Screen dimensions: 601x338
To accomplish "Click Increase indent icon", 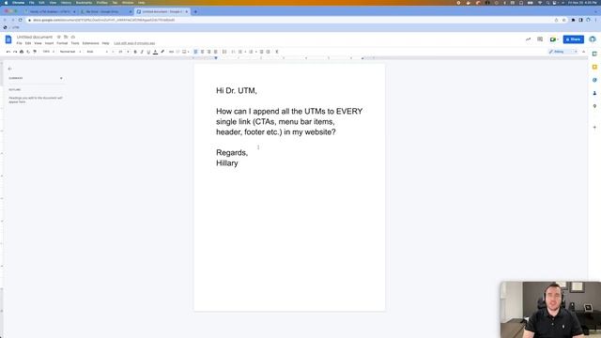I will point(269,52).
